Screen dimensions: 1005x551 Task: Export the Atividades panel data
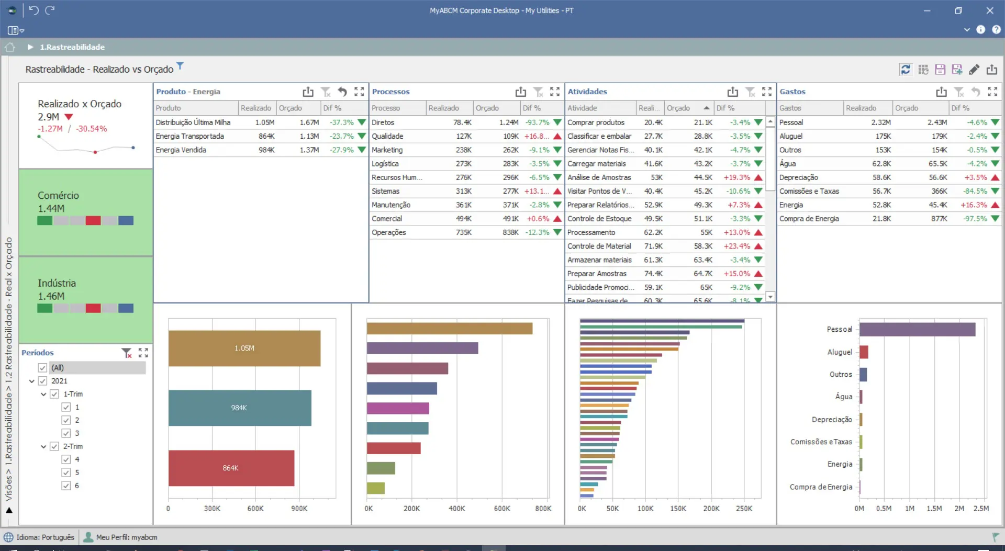[732, 92]
